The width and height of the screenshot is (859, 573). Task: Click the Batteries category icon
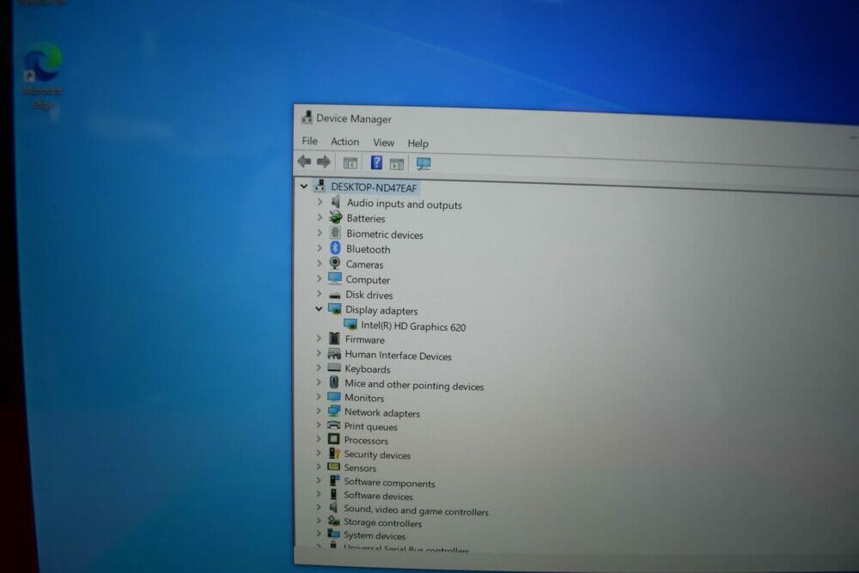335,217
